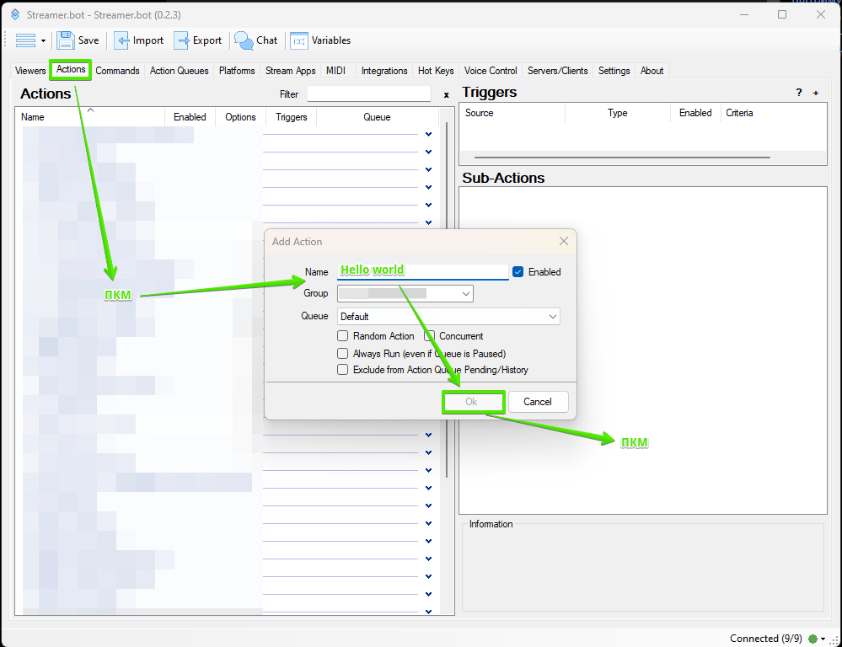The height and width of the screenshot is (647, 842).
Task: Click the Triggers column header in Actions
Action: pyautogui.click(x=292, y=117)
